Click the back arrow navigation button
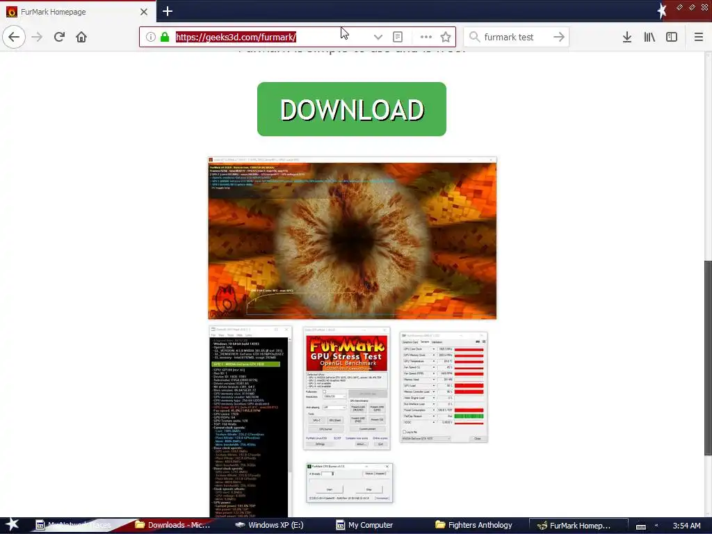The image size is (712, 534). point(14,37)
